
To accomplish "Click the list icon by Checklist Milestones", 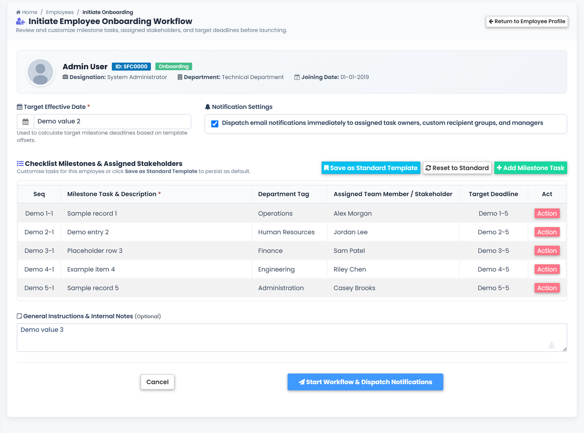I will point(20,163).
